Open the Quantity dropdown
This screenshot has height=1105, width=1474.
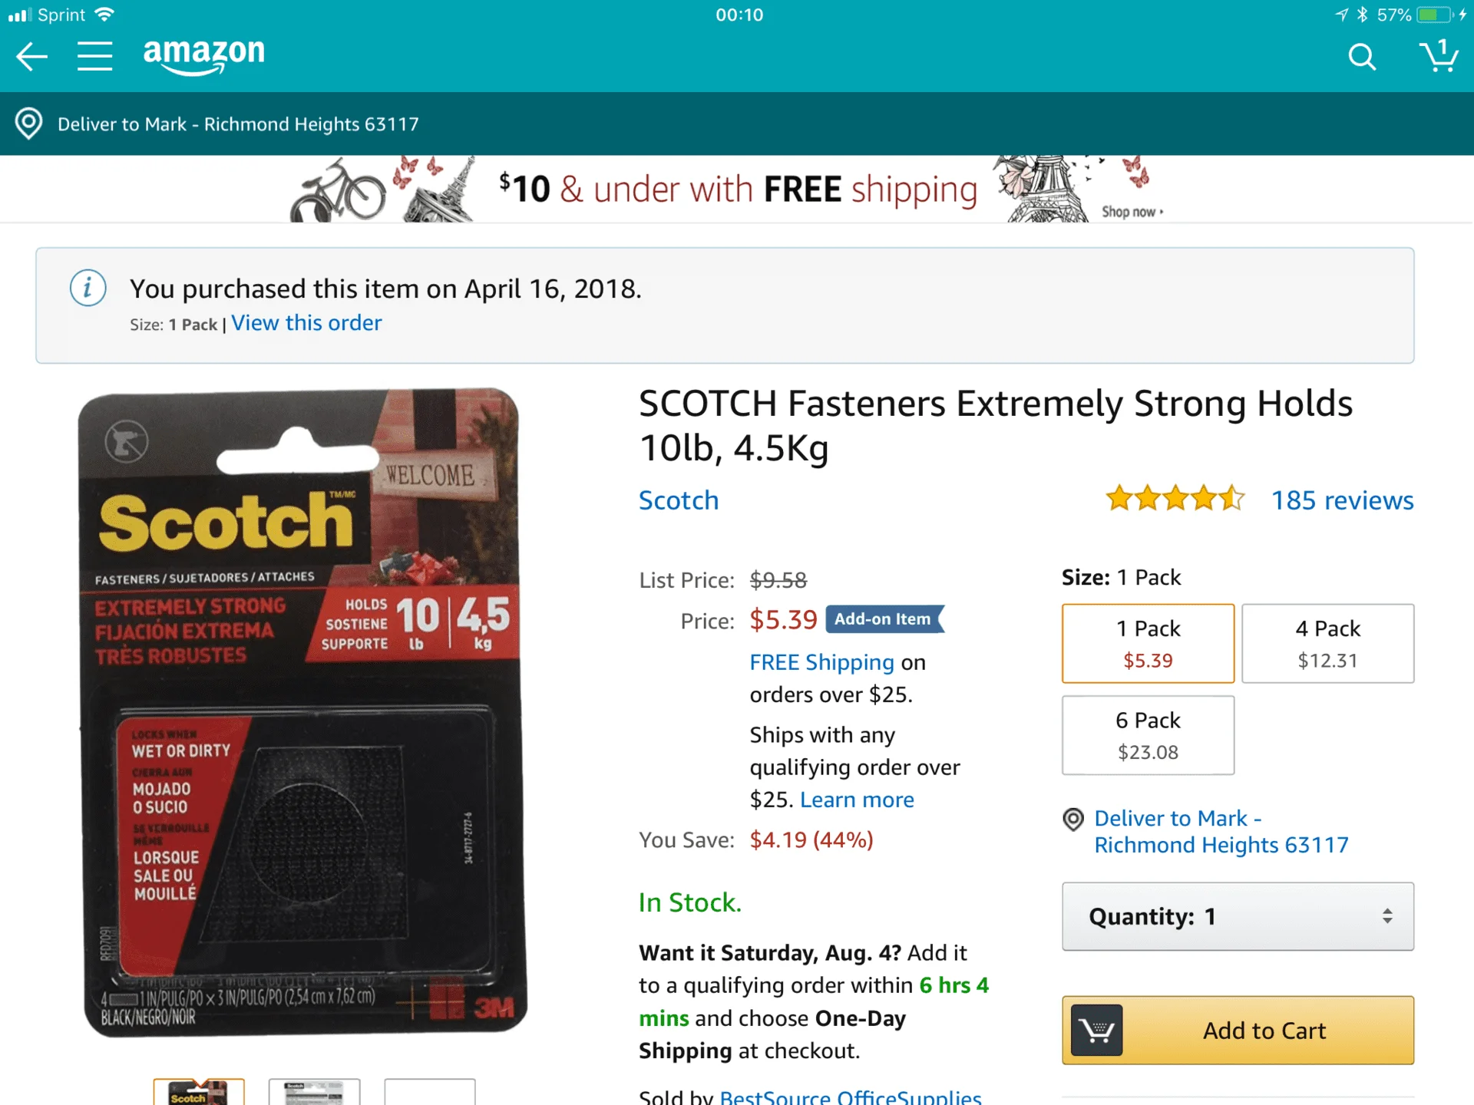click(x=1238, y=916)
